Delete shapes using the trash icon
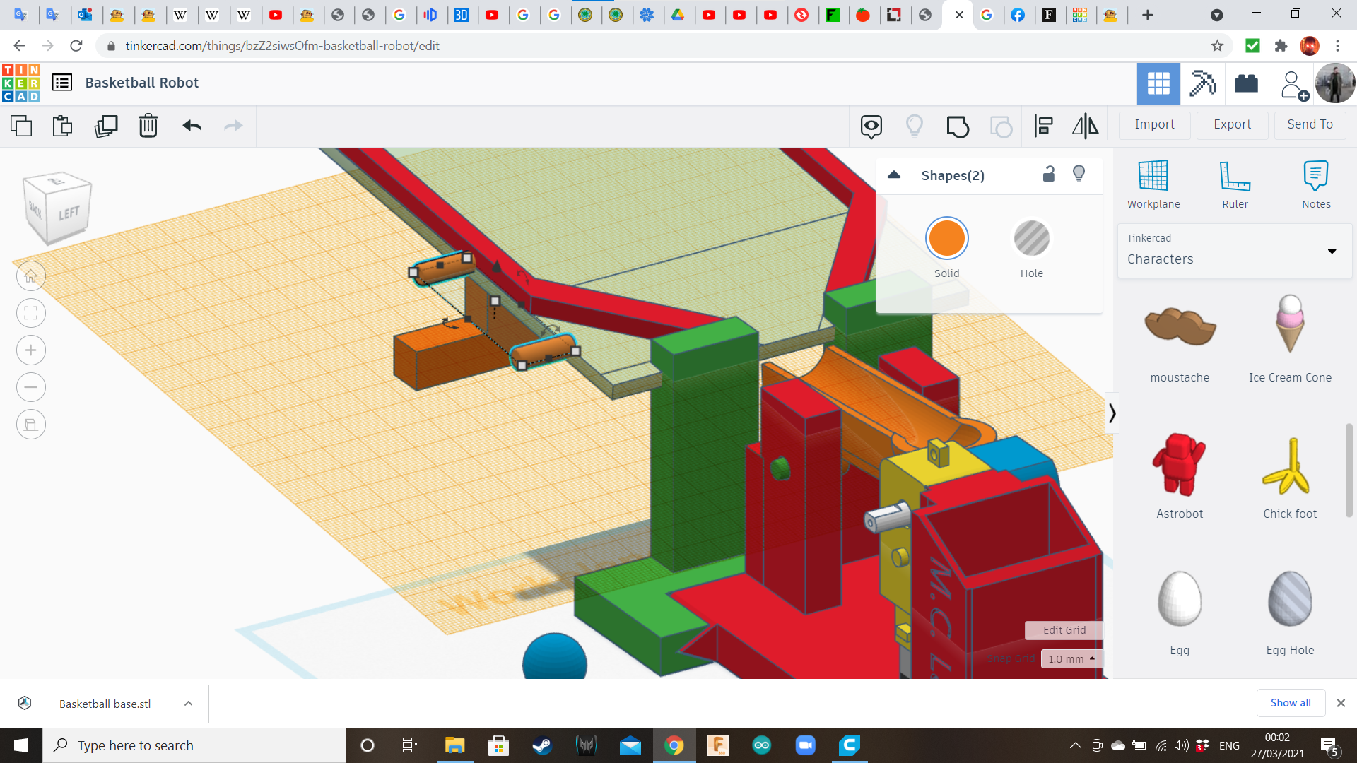This screenshot has height=763, width=1357. [148, 126]
